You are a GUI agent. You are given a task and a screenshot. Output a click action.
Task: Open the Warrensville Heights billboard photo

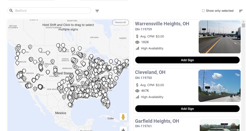(x=220, y=37)
